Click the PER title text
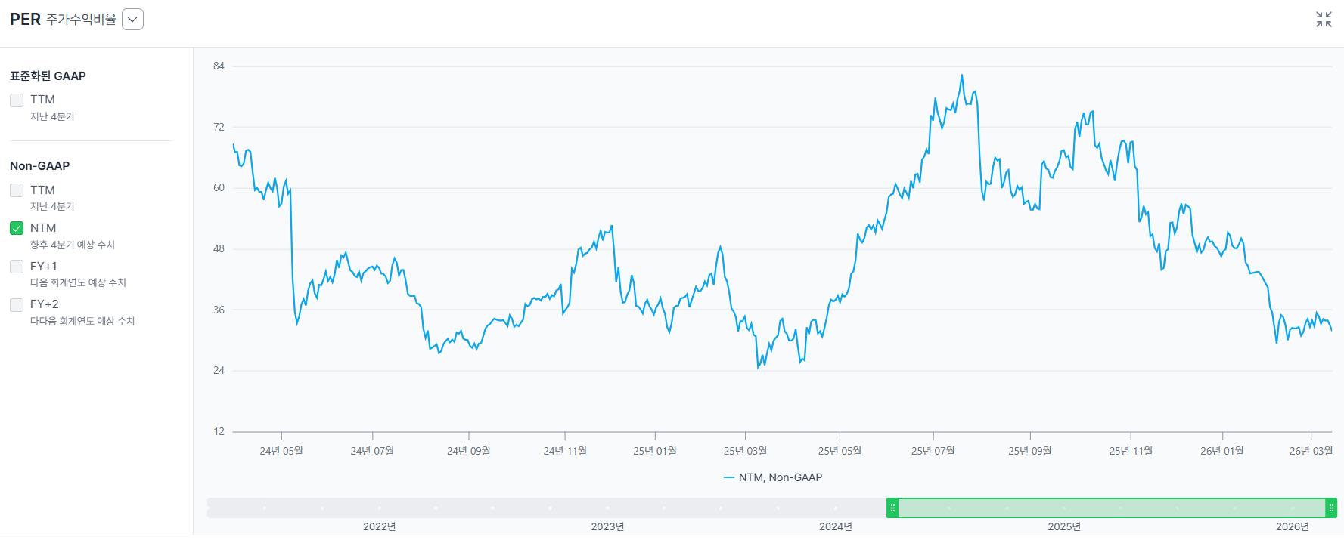 [x=25, y=20]
